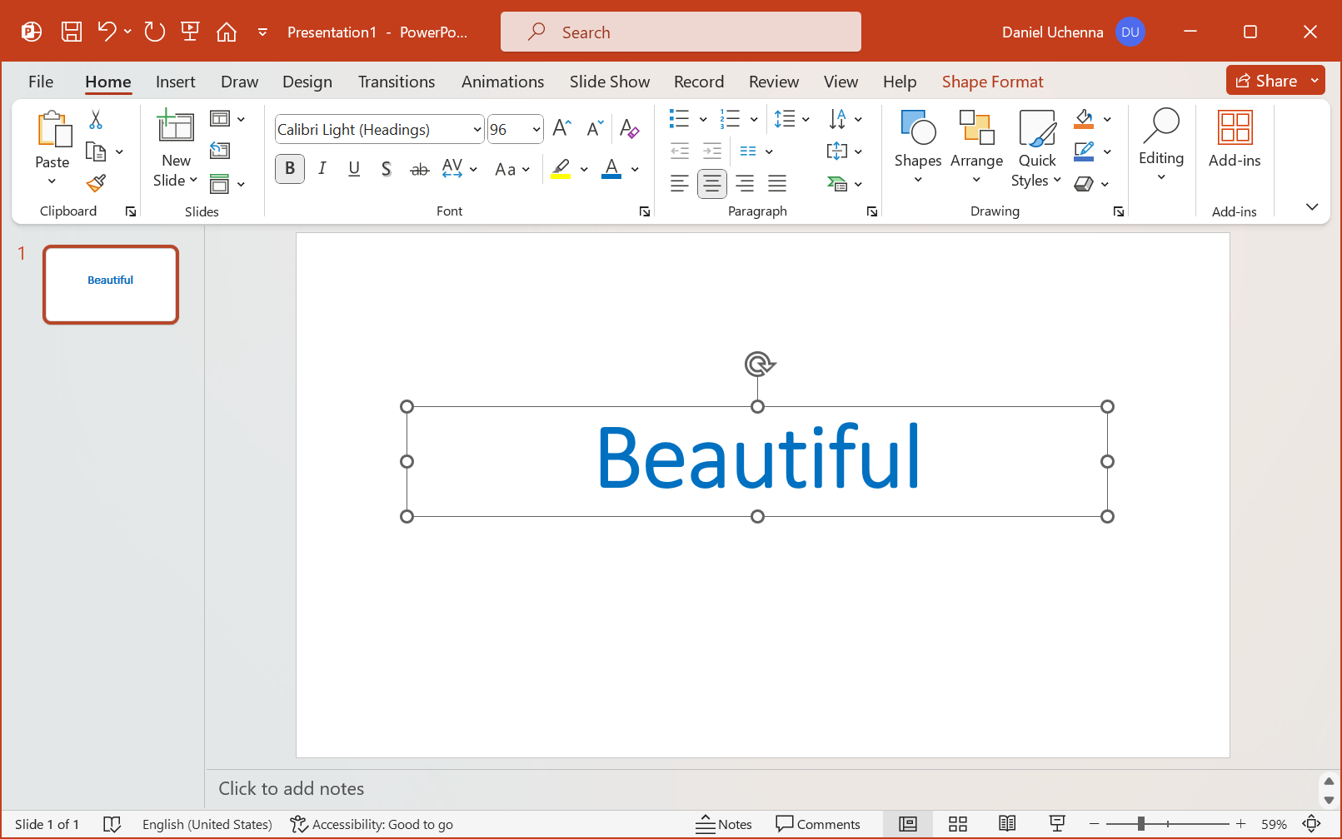The height and width of the screenshot is (839, 1342).
Task: Expand the font size dropdown
Action: 536,130
